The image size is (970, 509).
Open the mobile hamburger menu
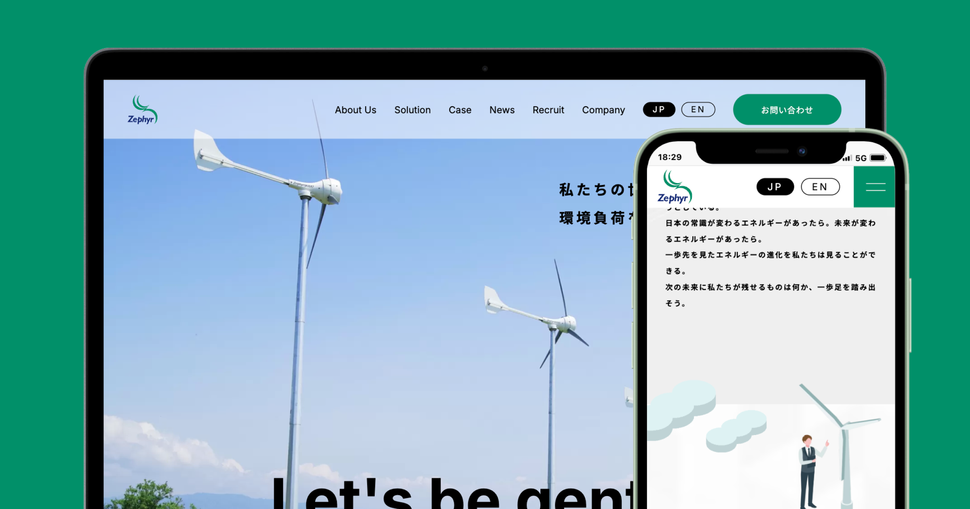coord(875,187)
